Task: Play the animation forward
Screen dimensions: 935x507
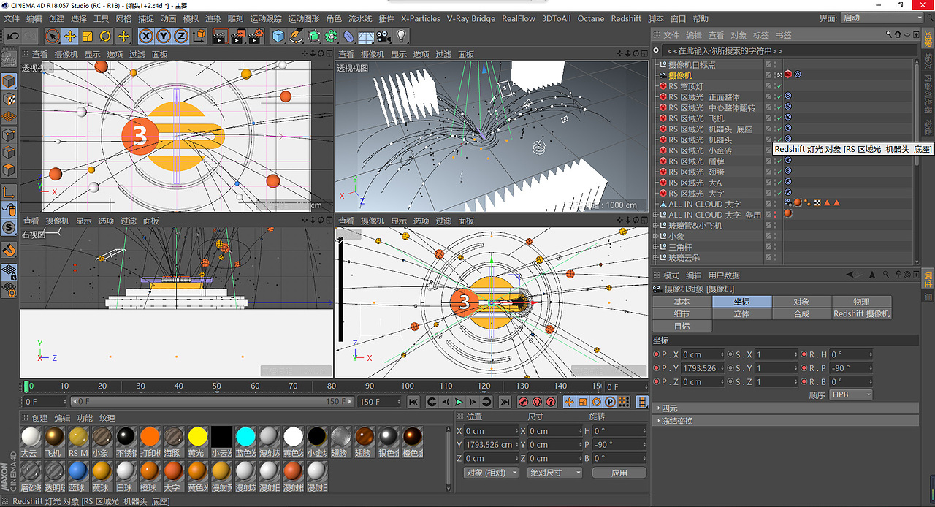Action: point(459,402)
